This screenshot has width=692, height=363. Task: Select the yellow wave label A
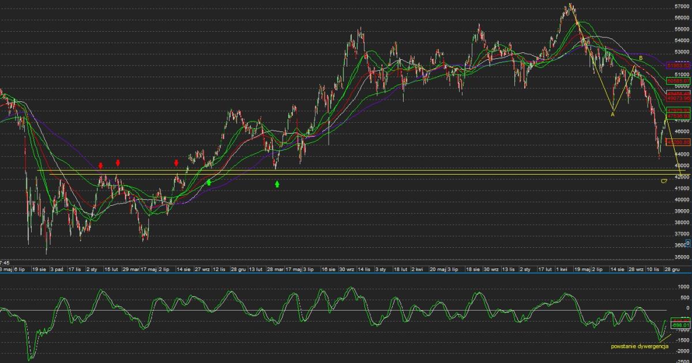click(x=612, y=115)
